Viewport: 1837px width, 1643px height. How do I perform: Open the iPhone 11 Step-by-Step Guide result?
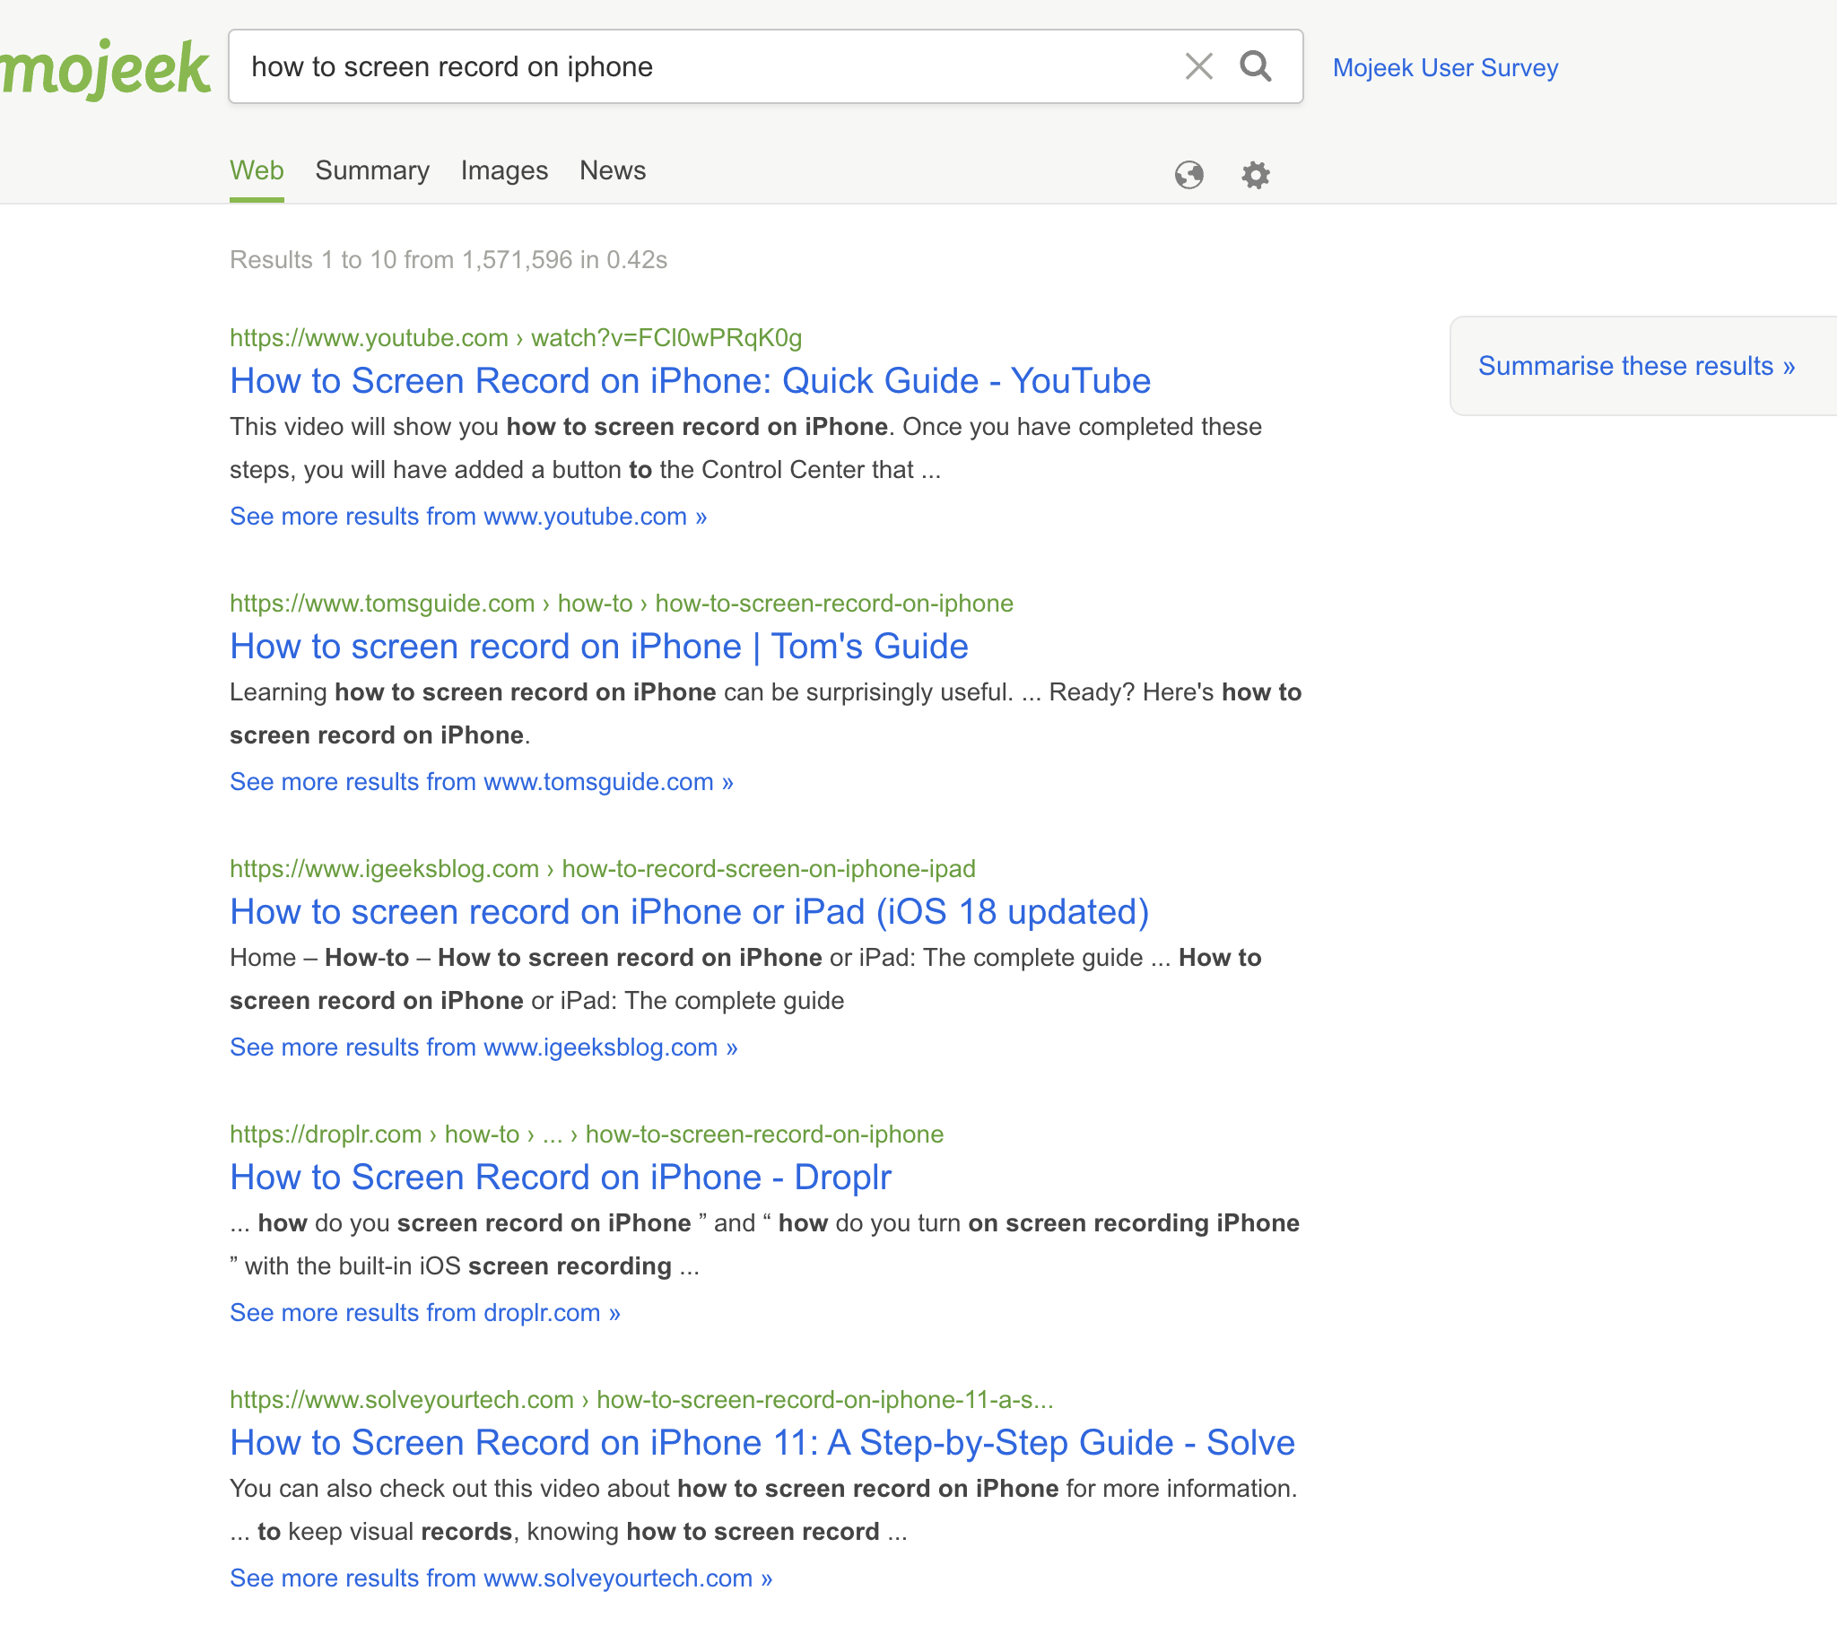pos(762,1443)
